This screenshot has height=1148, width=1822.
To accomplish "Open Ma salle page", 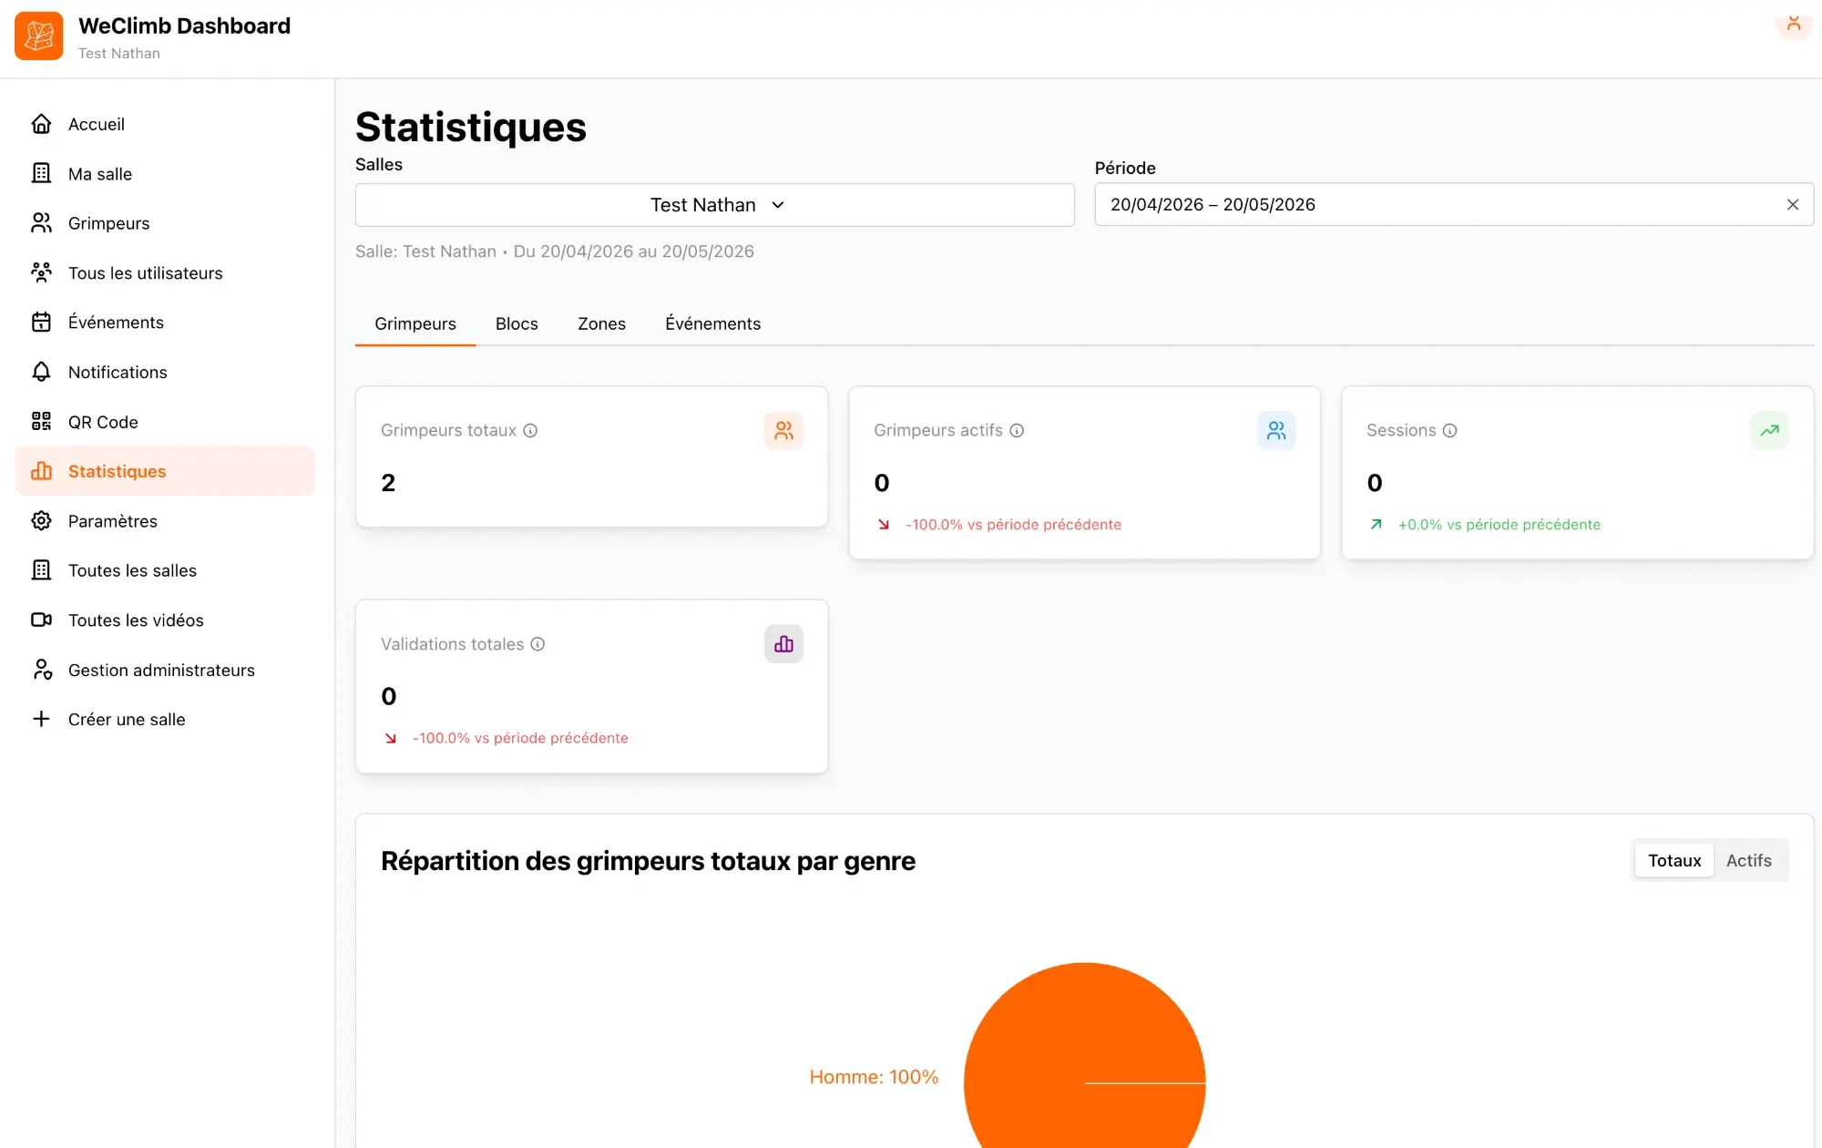I will [x=164, y=173].
